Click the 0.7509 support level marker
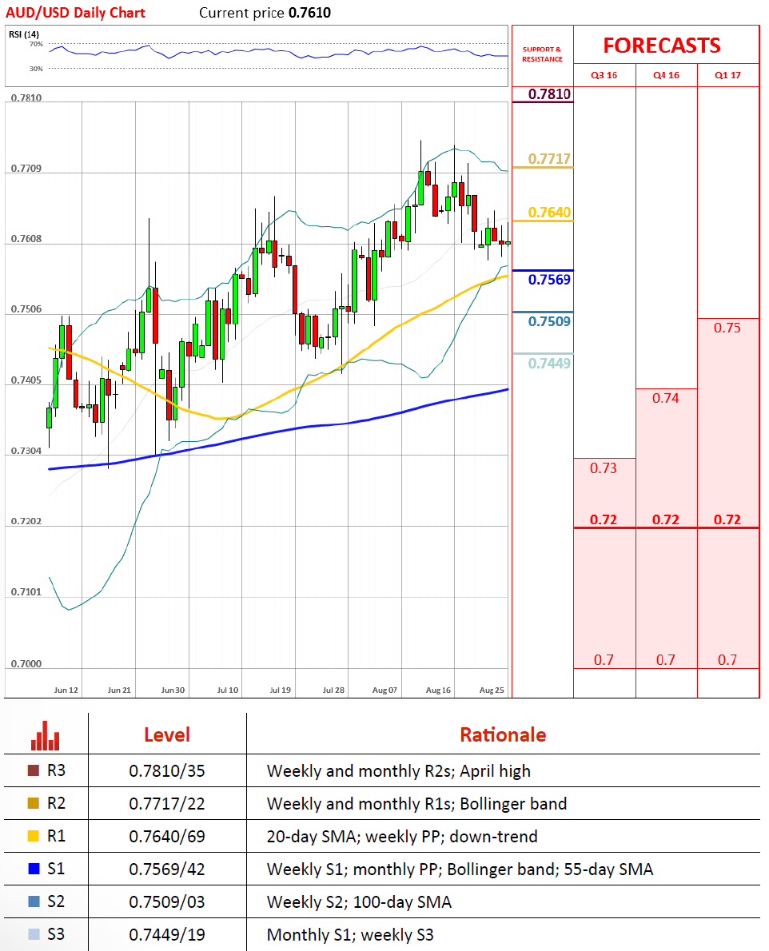Image resolution: width=769 pixels, height=951 pixels. (x=549, y=321)
